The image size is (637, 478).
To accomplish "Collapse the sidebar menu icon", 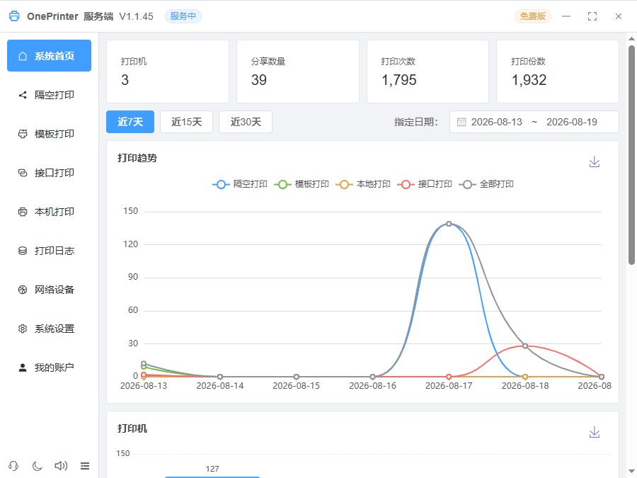I will [85, 466].
